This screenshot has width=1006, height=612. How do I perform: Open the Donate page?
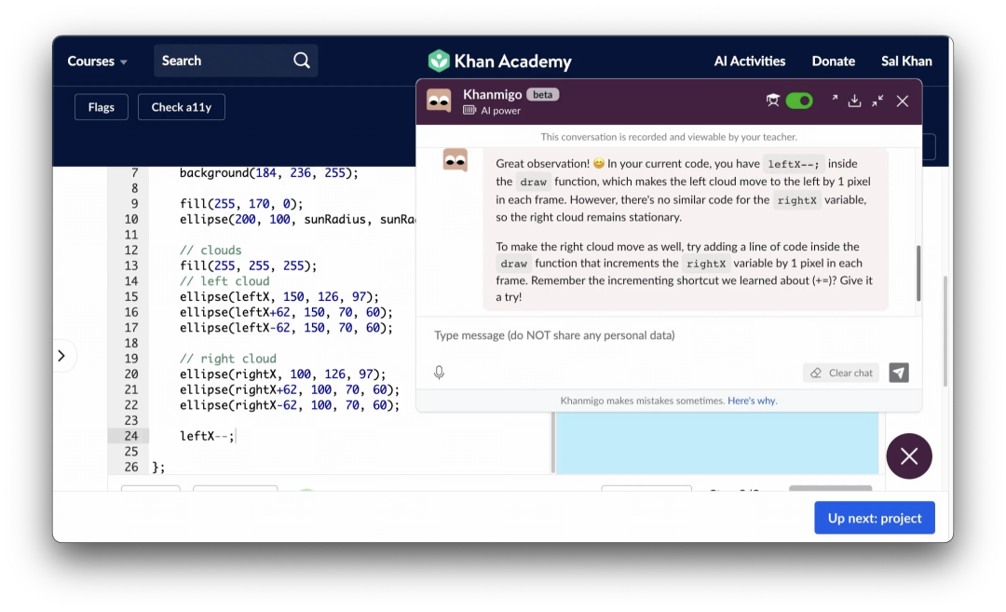(x=834, y=61)
